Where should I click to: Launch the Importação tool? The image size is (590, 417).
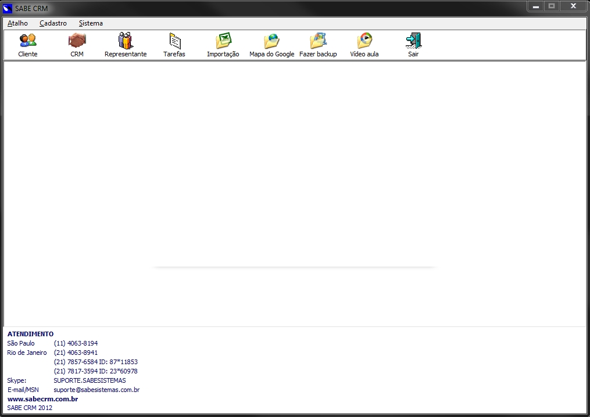point(223,44)
